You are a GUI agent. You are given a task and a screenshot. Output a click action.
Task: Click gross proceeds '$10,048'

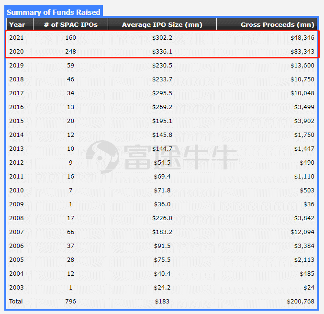click(302, 93)
